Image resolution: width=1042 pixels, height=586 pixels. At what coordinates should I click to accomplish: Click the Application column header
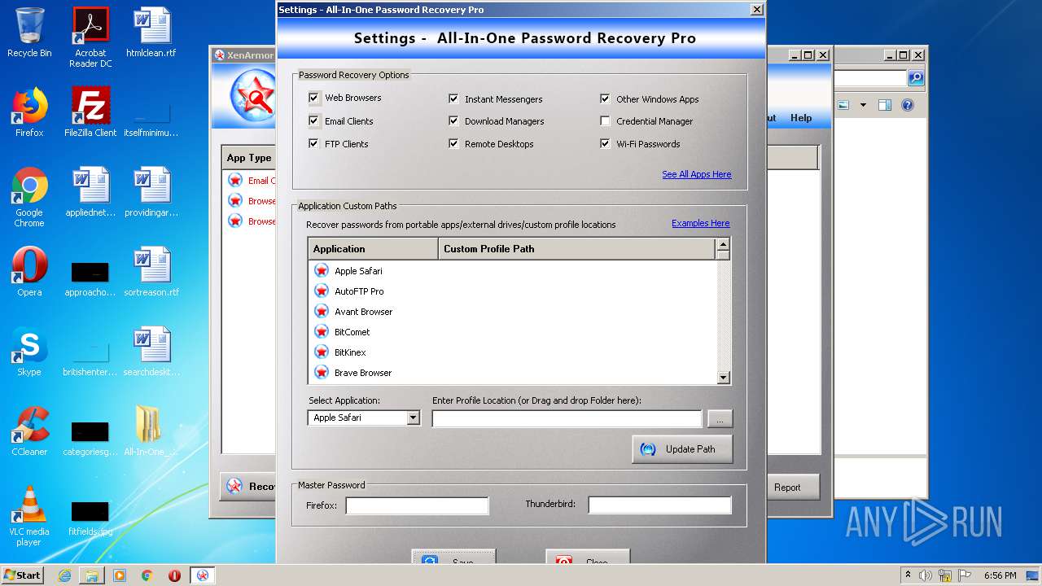[373, 248]
